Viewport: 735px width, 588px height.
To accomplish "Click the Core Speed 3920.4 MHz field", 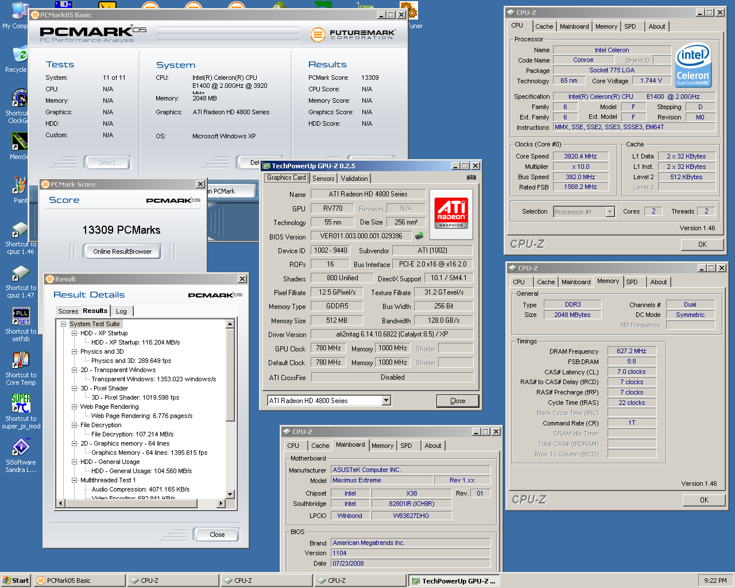I will (x=581, y=156).
